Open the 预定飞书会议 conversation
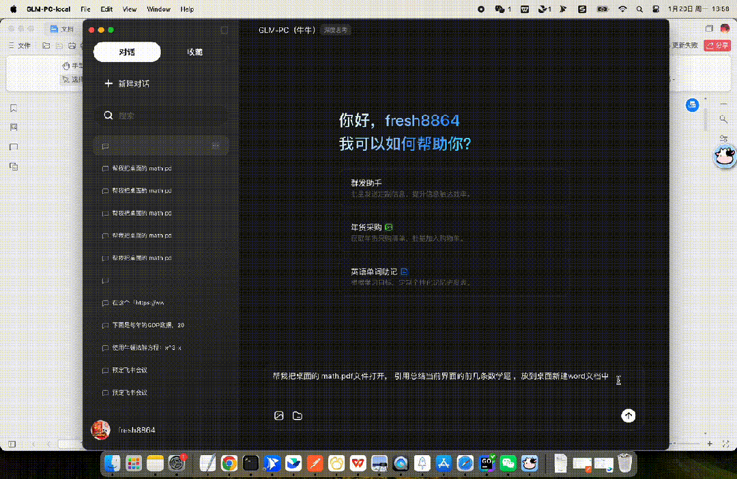Screen dimensions: 737x479 click(130, 370)
